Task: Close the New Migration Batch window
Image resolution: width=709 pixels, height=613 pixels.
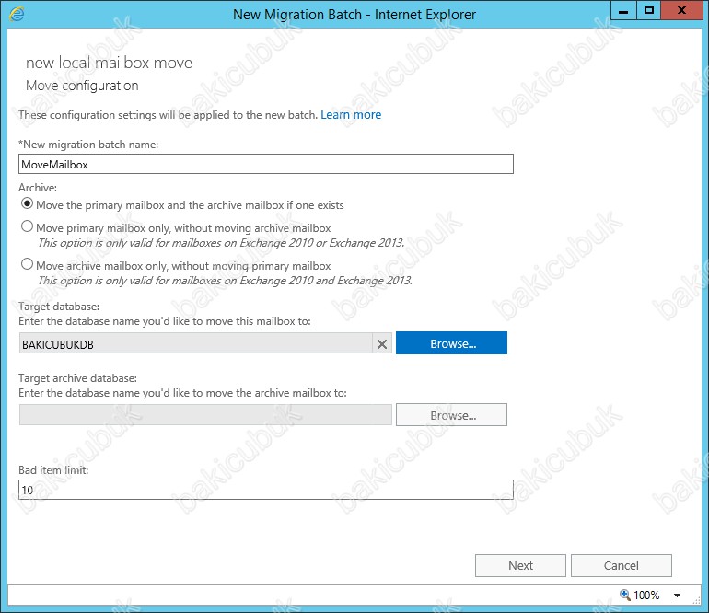Action: 682,10
